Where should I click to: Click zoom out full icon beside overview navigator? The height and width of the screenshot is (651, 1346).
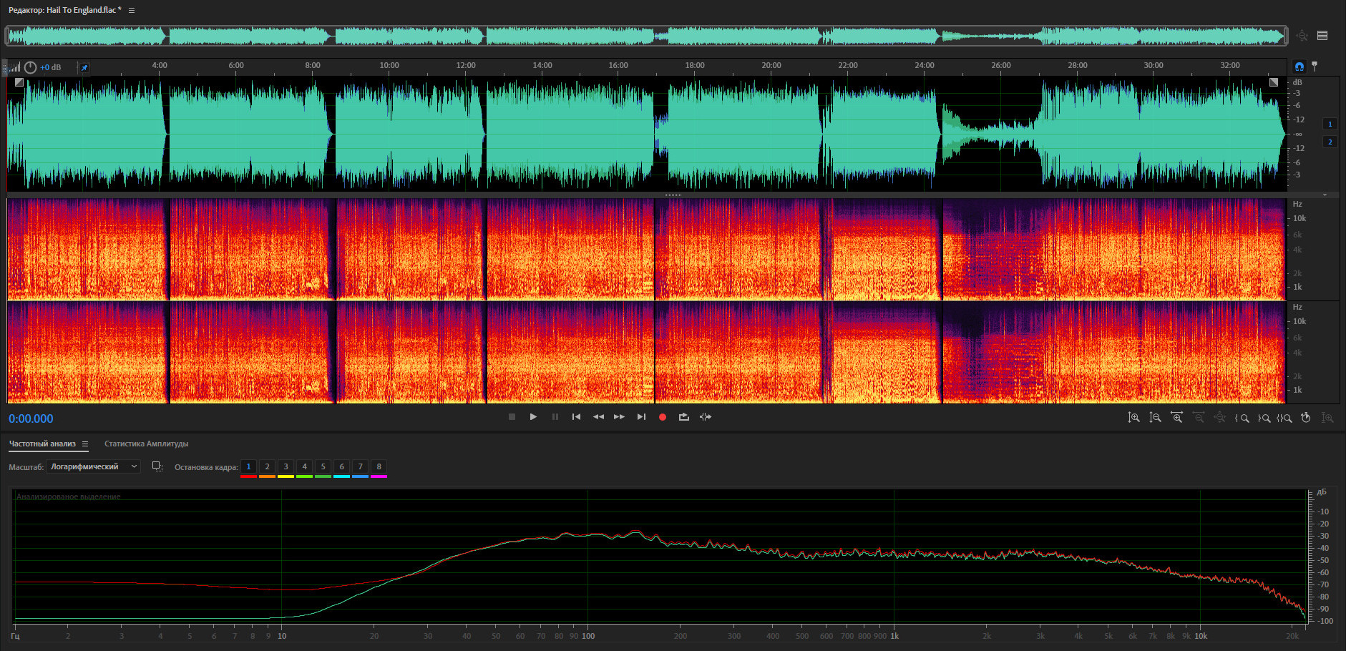(1302, 35)
